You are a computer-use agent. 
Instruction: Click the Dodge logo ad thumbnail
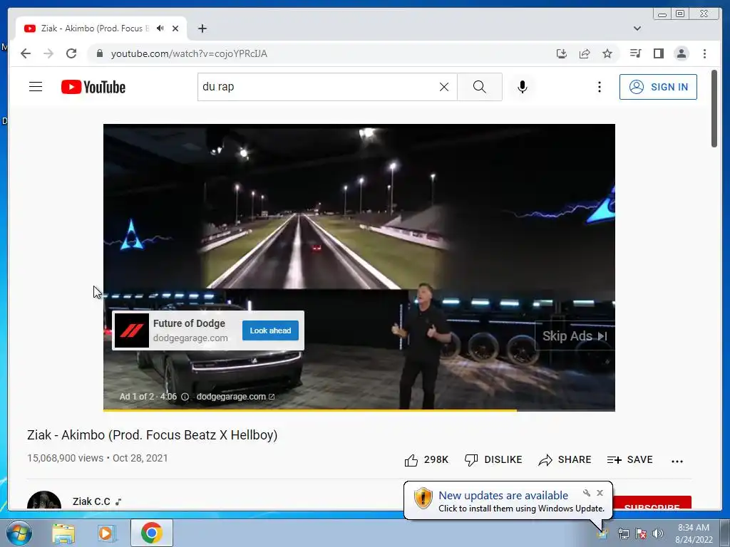[132, 330]
